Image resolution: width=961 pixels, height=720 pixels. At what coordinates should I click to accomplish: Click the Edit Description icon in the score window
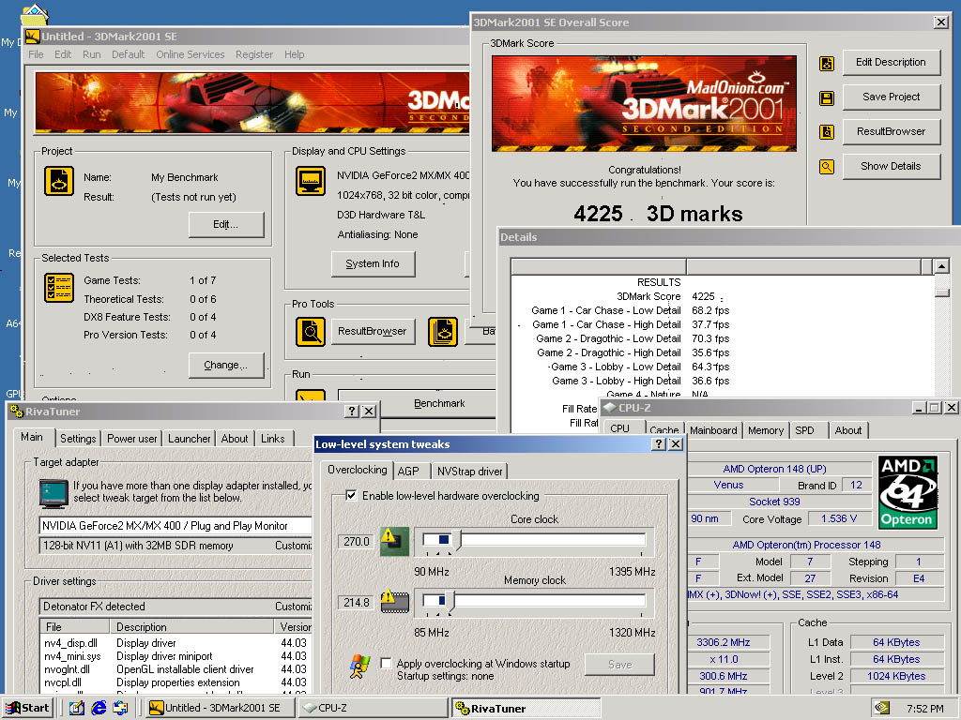click(x=826, y=63)
